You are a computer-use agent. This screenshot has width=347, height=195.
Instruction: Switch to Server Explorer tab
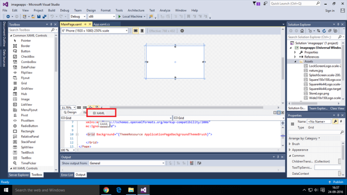(x=19, y=175)
